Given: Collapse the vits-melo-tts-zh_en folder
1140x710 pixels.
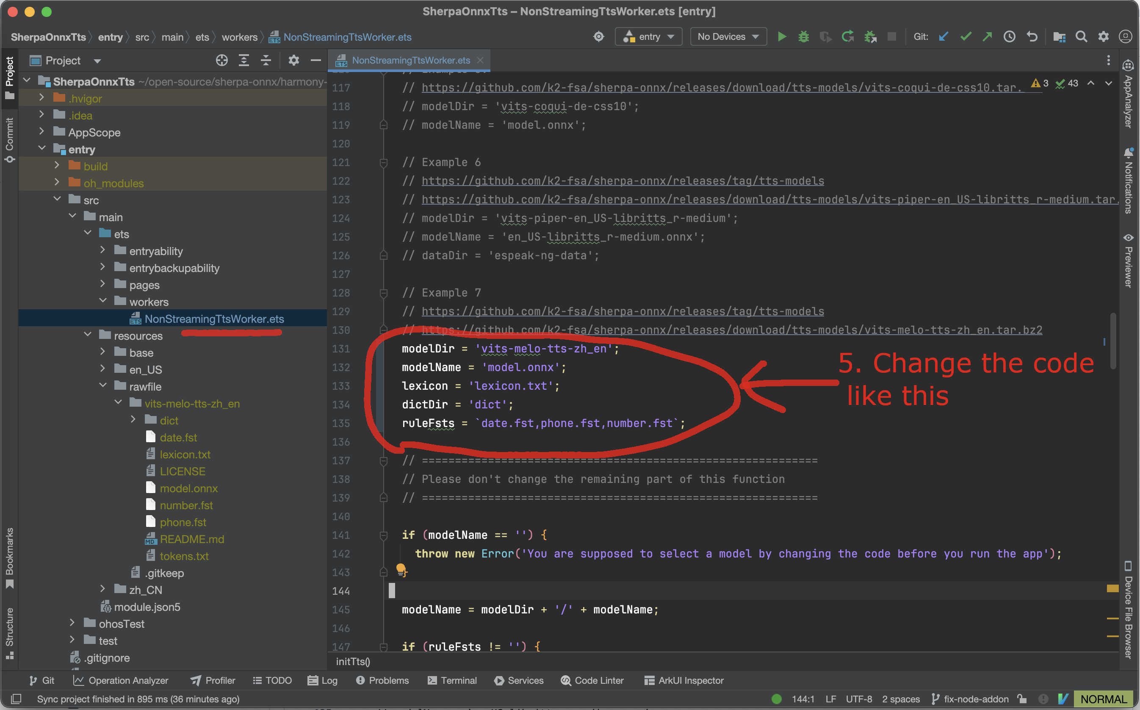Looking at the screenshot, I should pos(118,402).
